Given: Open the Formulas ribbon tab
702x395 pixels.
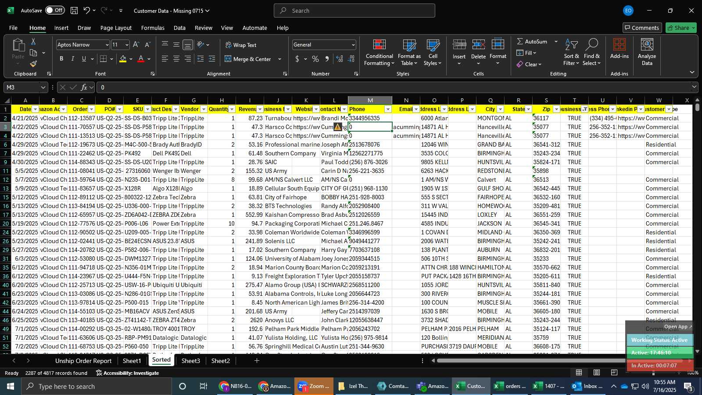Looking at the screenshot, I should click(153, 28).
